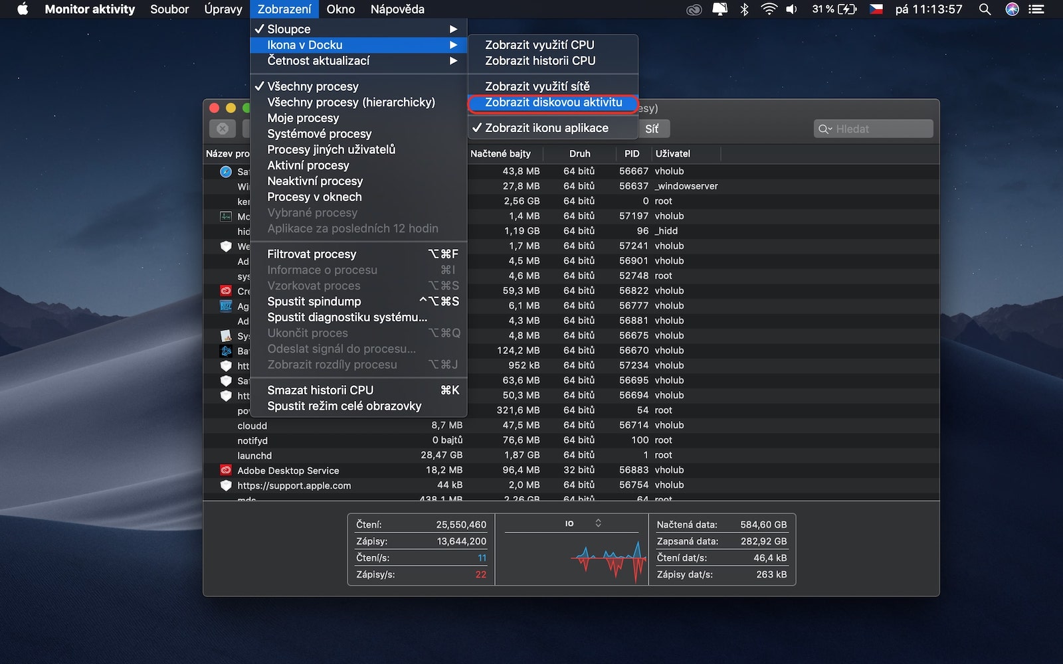Click the Czech flag input source icon

876,9
